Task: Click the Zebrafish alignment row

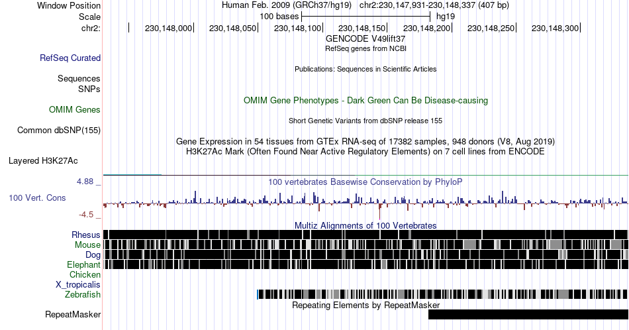Action: click(x=442, y=294)
